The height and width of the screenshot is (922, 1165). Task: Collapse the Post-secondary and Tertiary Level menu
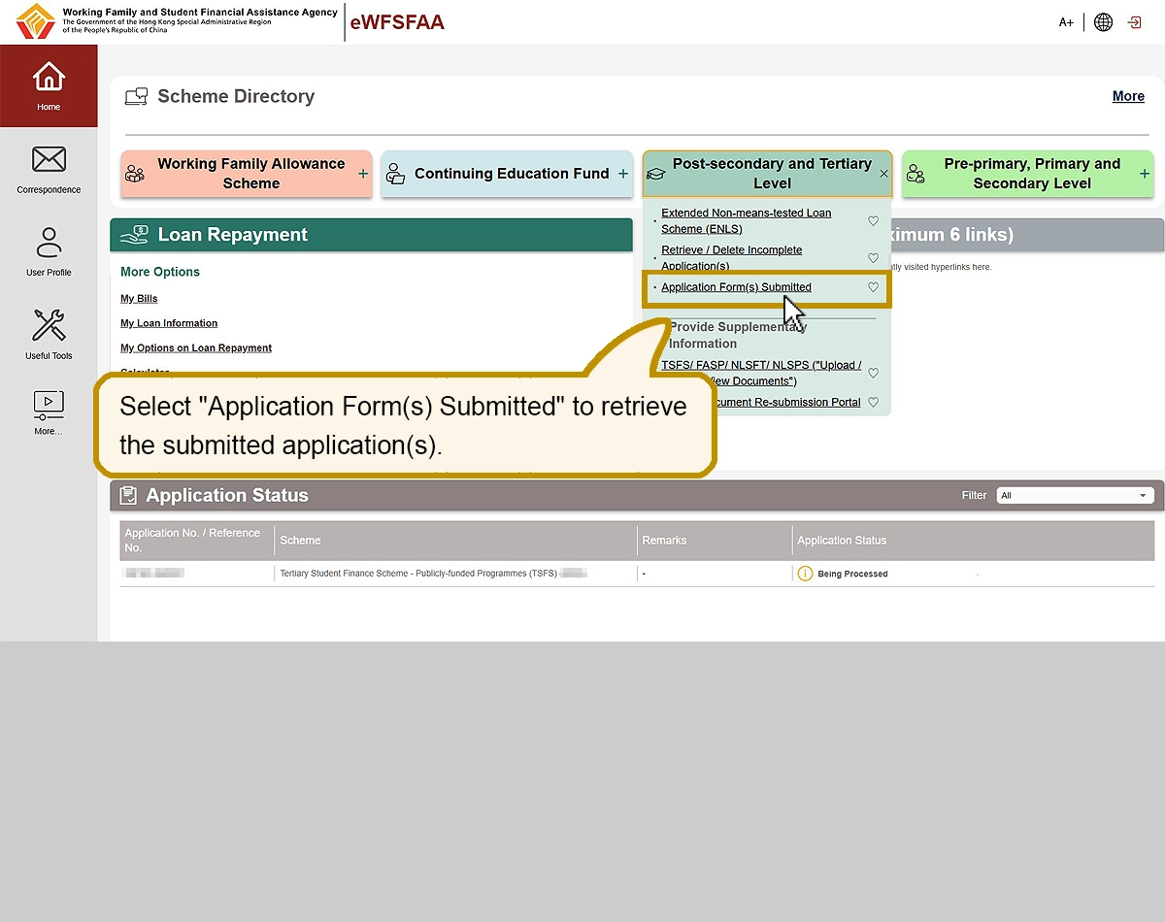[883, 174]
